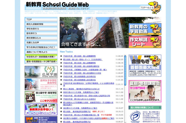Open the TOP menu item
The width and height of the screenshot is (186, 123).
point(41,19)
